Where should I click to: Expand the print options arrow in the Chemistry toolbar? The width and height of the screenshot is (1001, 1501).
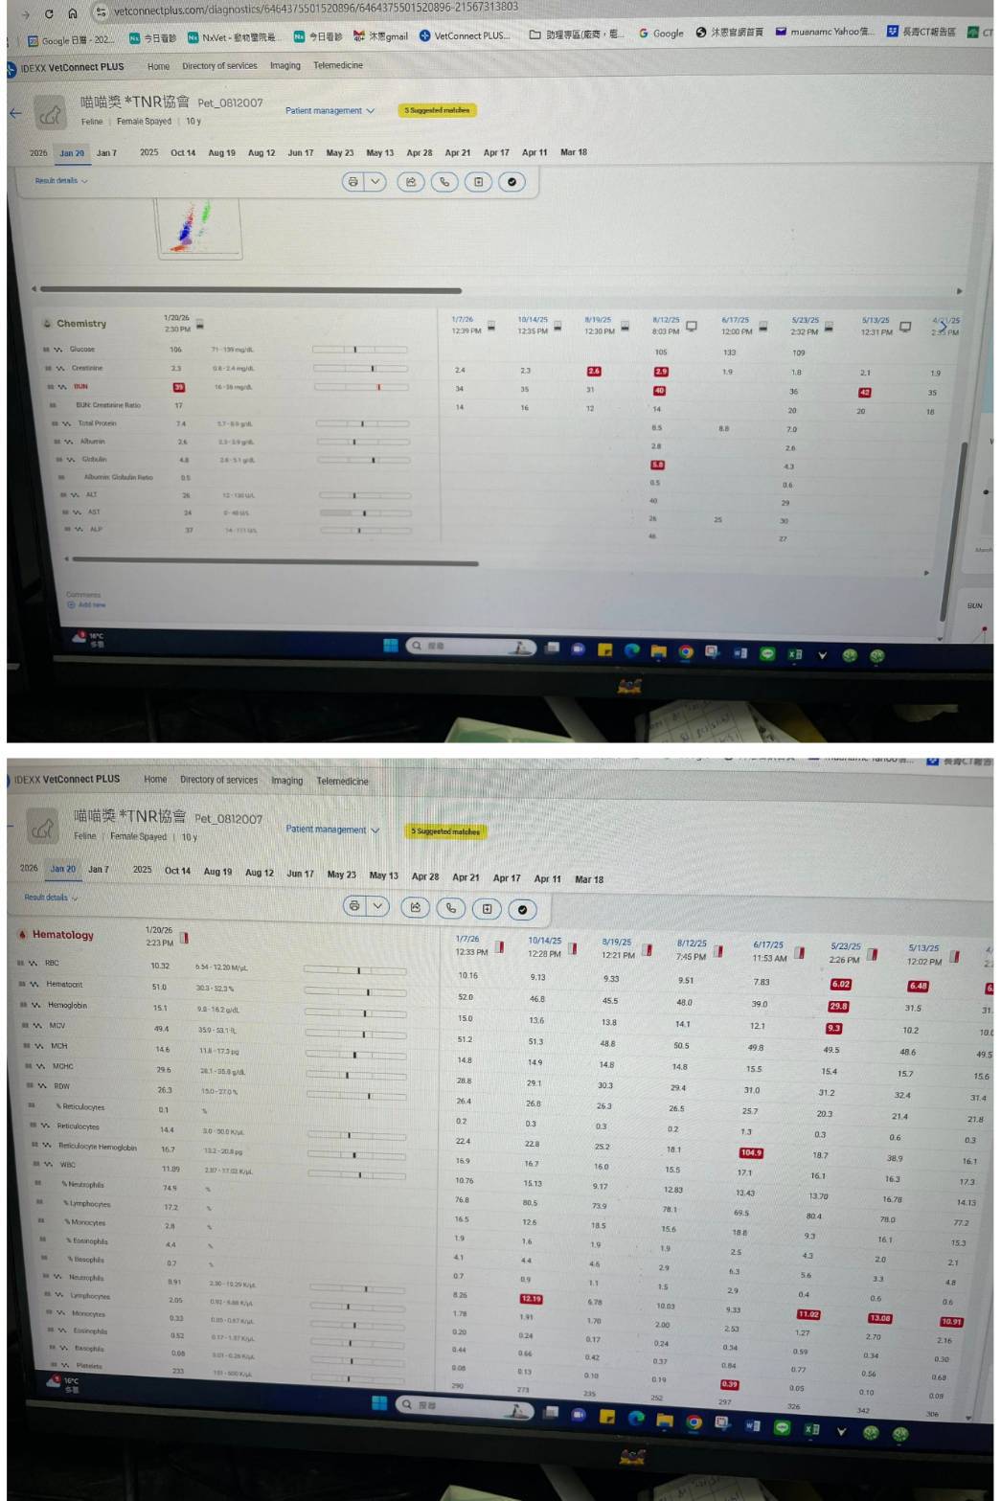coord(375,182)
